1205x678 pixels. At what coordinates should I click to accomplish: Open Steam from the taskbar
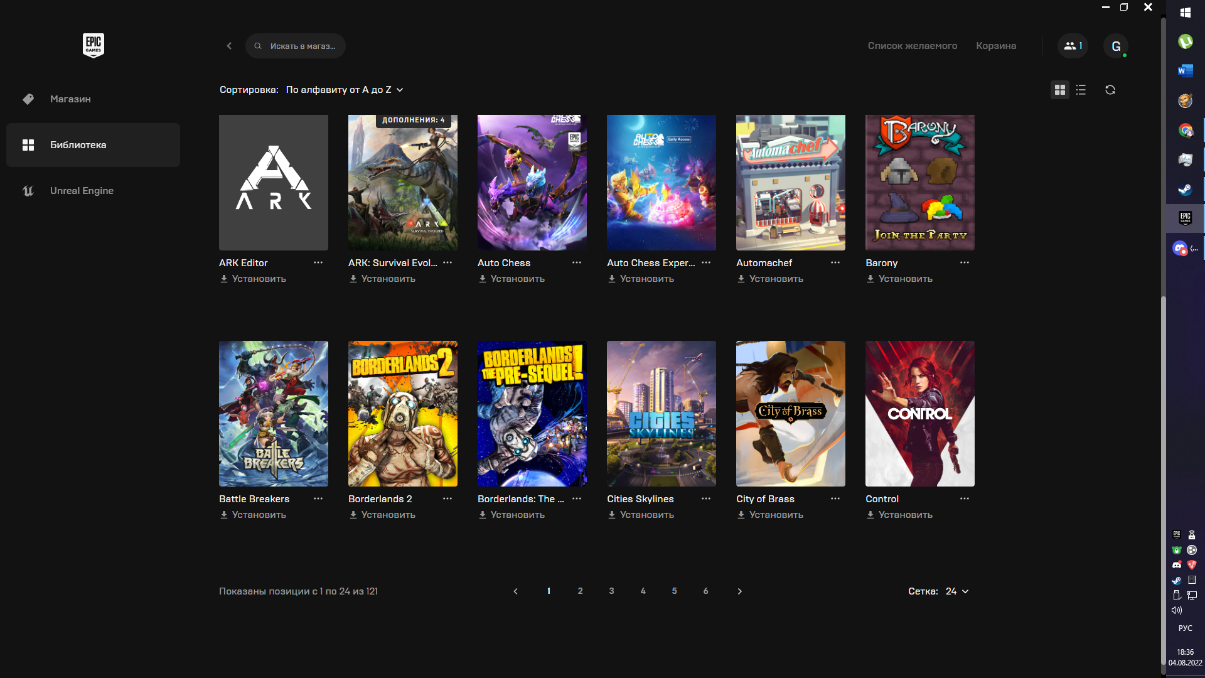(1186, 189)
